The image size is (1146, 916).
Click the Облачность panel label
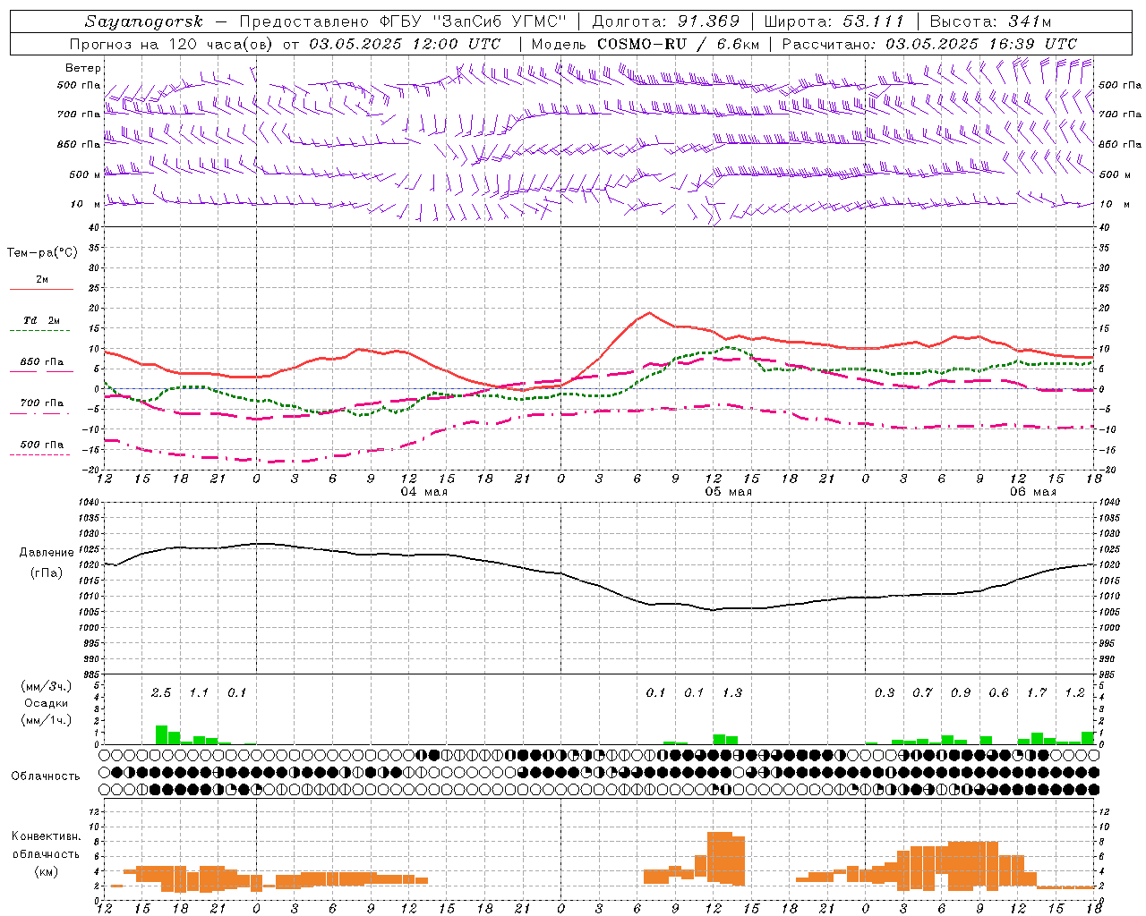46,776
